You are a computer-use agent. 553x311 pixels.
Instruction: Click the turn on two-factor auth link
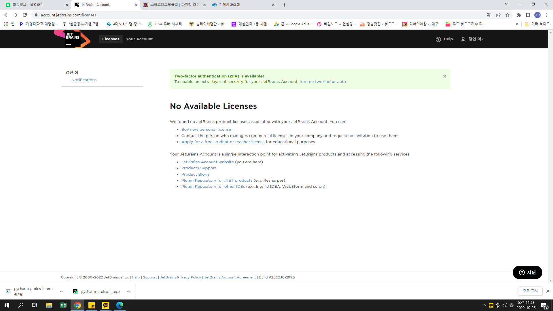coord(323,82)
